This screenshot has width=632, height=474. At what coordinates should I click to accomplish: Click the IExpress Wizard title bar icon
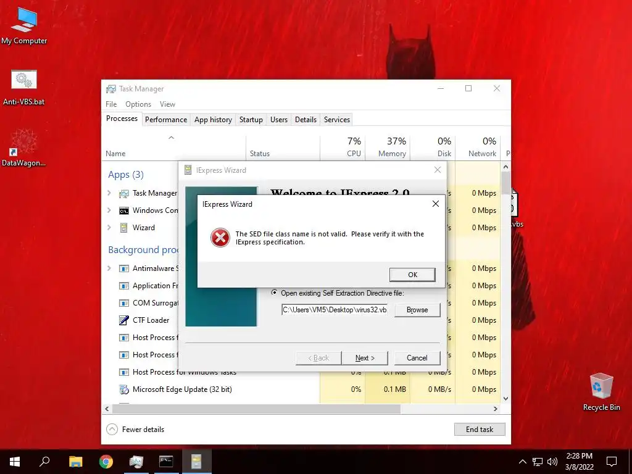(x=188, y=170)
